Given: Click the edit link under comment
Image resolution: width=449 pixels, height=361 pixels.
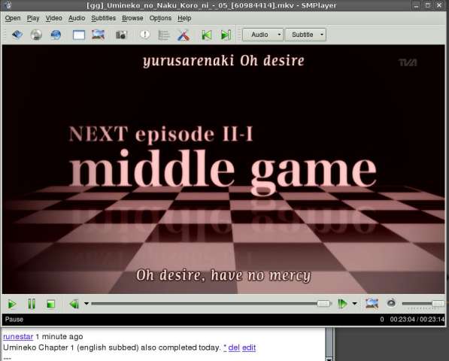Looking at the screenshot, I should tap(249, 347).
